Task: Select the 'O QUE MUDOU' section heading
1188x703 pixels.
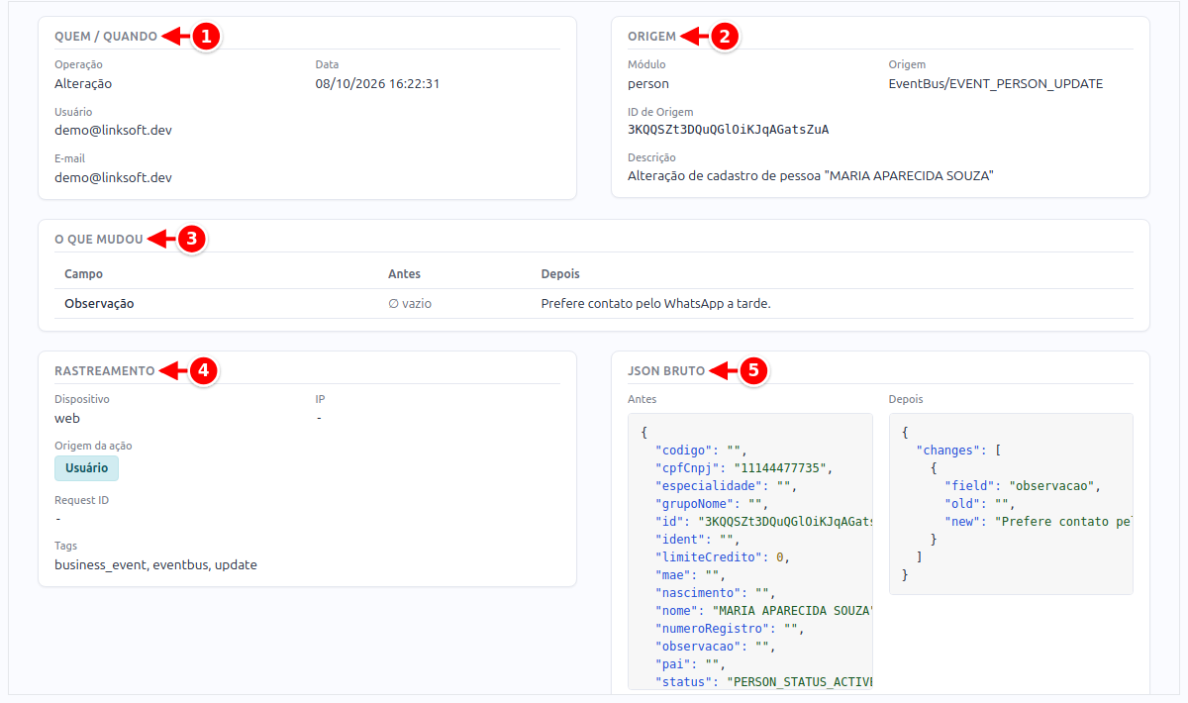Action: coord(99,239)
